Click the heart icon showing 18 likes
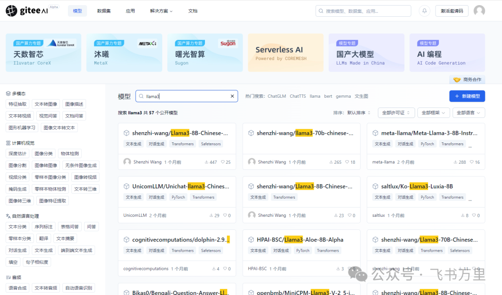The image size is (502, 295). [x=347, y=162]
